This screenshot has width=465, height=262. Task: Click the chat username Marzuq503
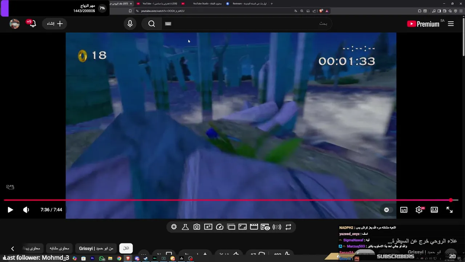click(356, 246)
